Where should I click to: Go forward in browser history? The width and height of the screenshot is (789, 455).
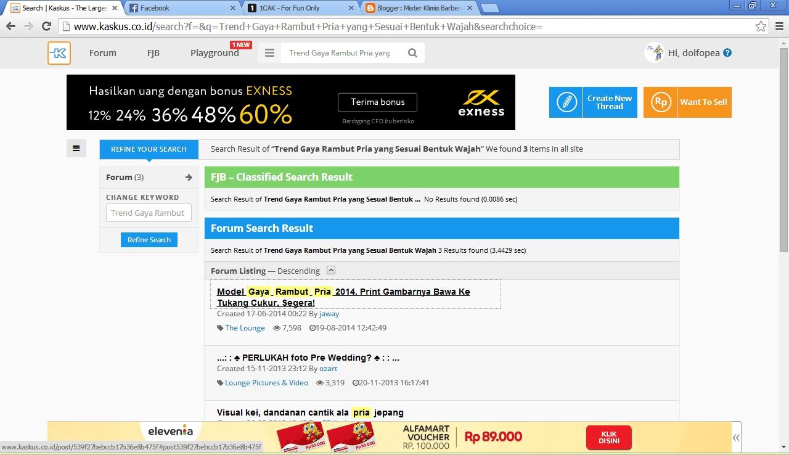click(28, 27)
